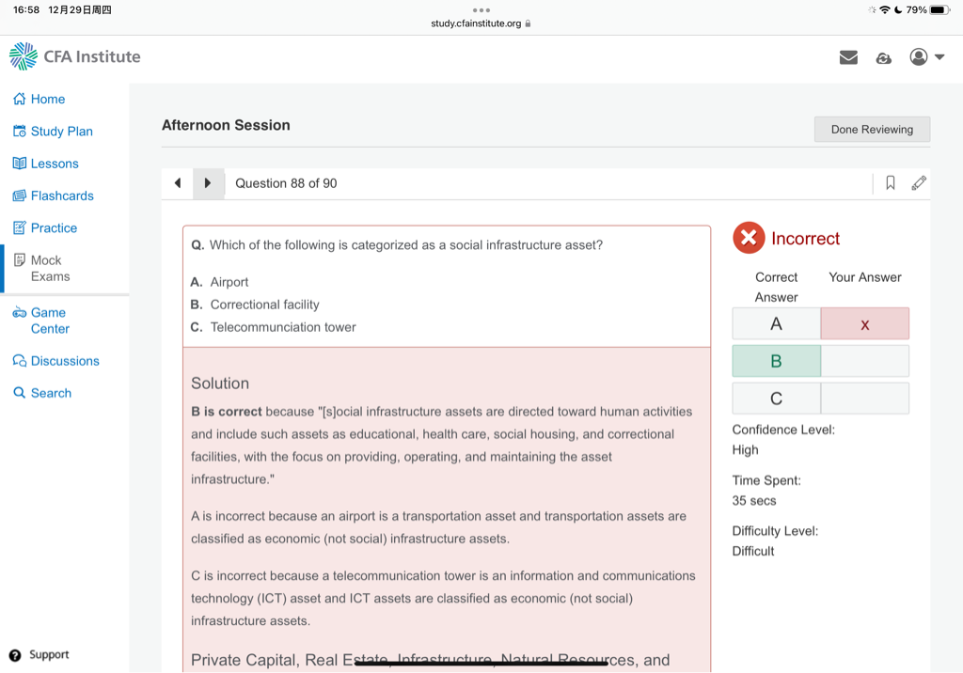Click the CFA Institute logo
The image size is (963, 673).
(x=75, y=56)
